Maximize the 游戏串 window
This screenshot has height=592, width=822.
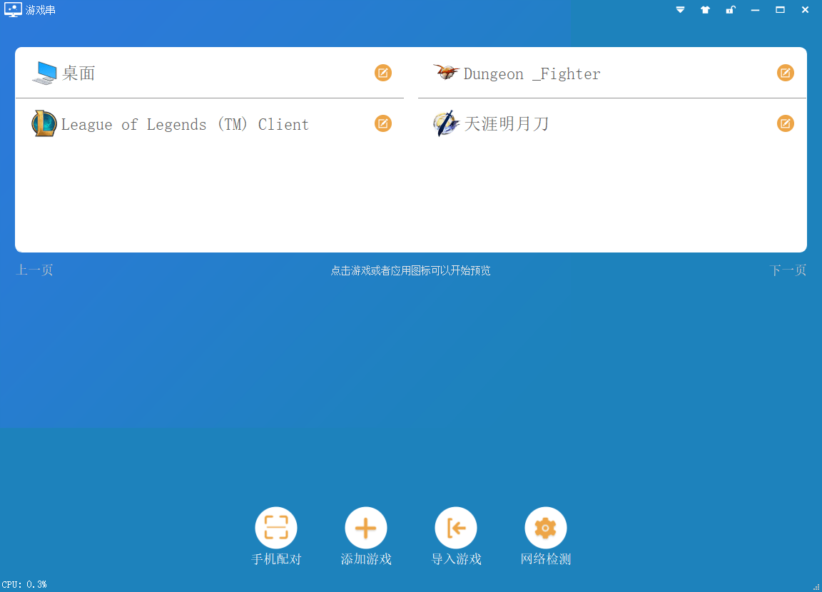(x=780, y=10)
